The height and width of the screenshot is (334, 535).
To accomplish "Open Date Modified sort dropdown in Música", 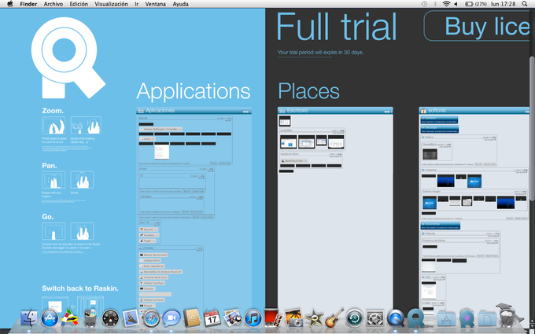I will pos(491,139).
